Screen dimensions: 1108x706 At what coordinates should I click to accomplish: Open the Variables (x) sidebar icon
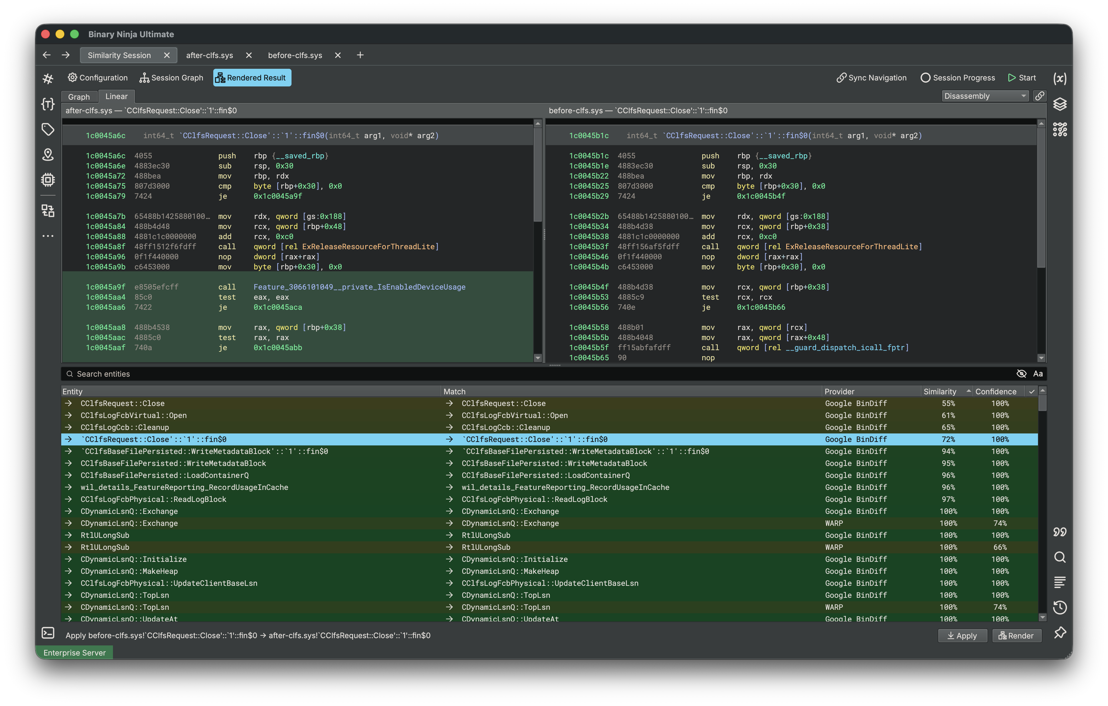coord(1060,79)
